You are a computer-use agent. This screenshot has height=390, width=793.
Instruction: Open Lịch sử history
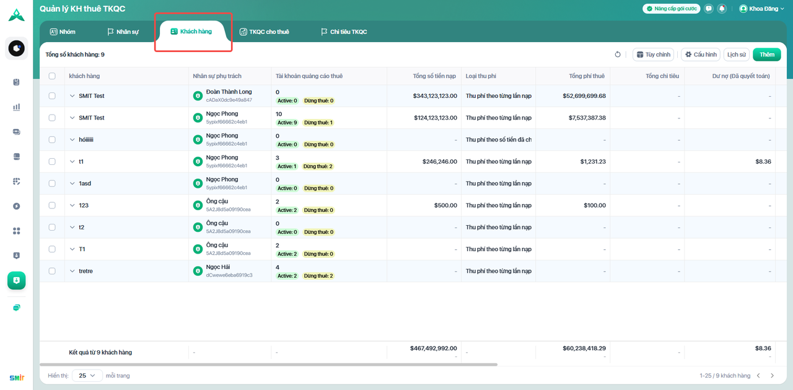736,55
